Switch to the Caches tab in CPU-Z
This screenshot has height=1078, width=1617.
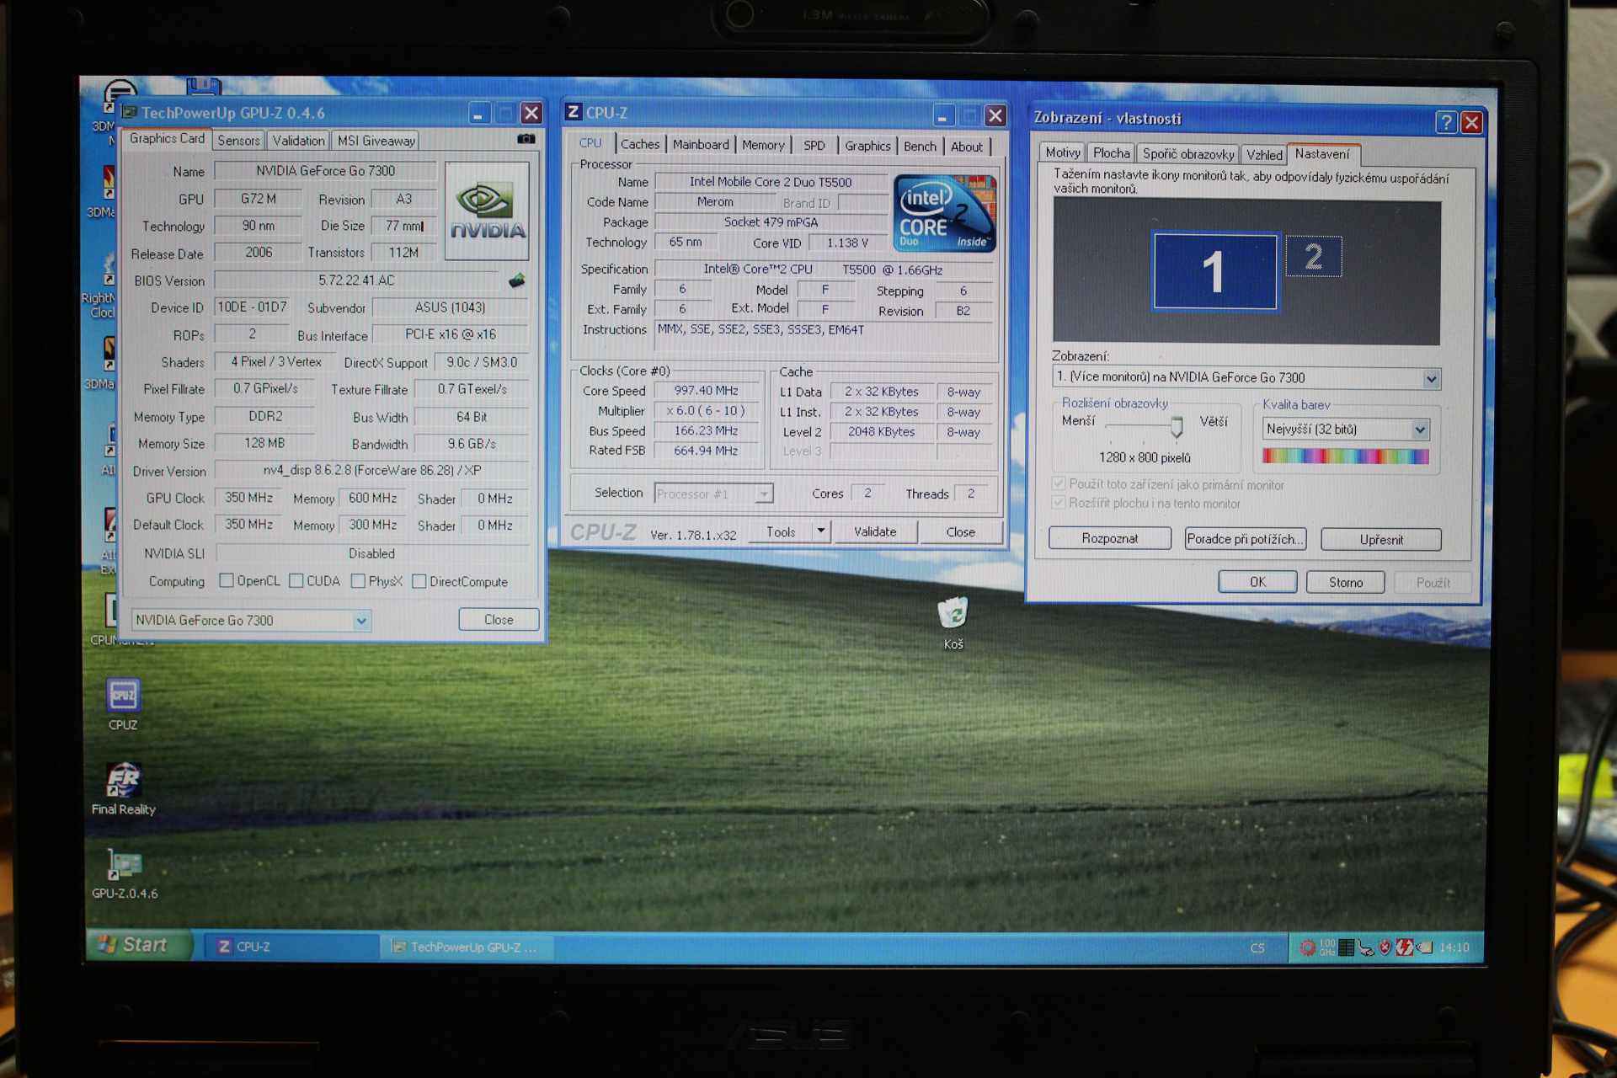(640, 145)
